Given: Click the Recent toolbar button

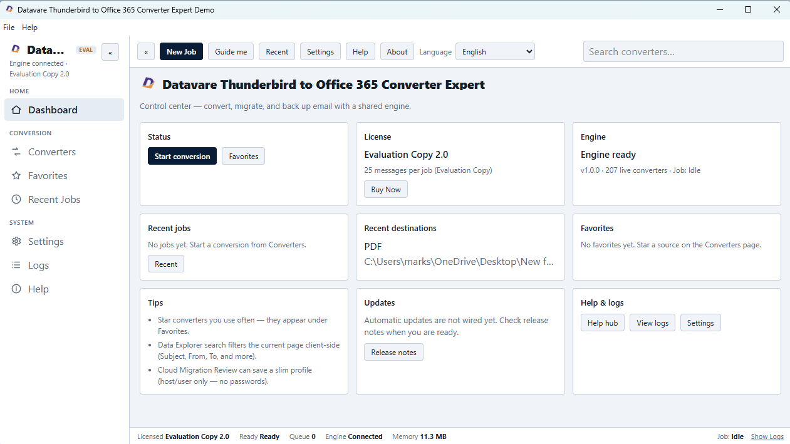Looking at the screenshot, I should tap(277, 52).
